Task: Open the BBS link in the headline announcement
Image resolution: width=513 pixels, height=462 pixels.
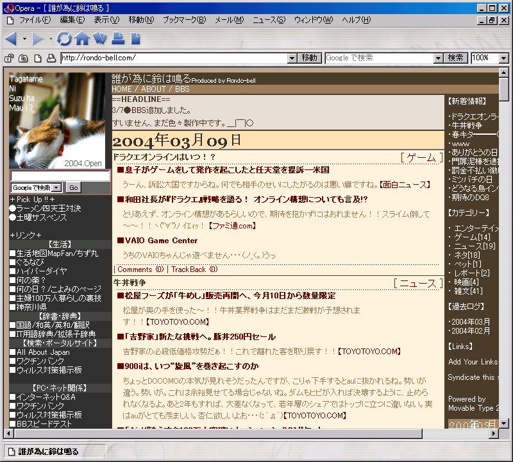Action: pyautogui.click(x=139, y=110)
